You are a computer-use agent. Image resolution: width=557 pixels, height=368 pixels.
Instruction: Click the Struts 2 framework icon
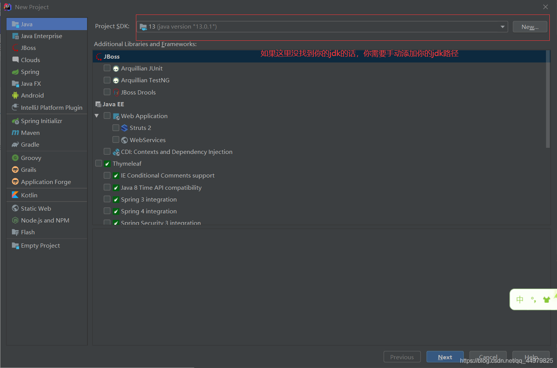coord(124,128)
